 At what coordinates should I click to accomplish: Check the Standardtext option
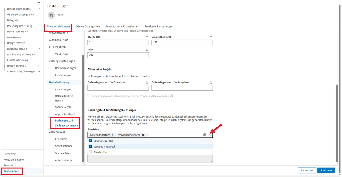click(90, 152)
